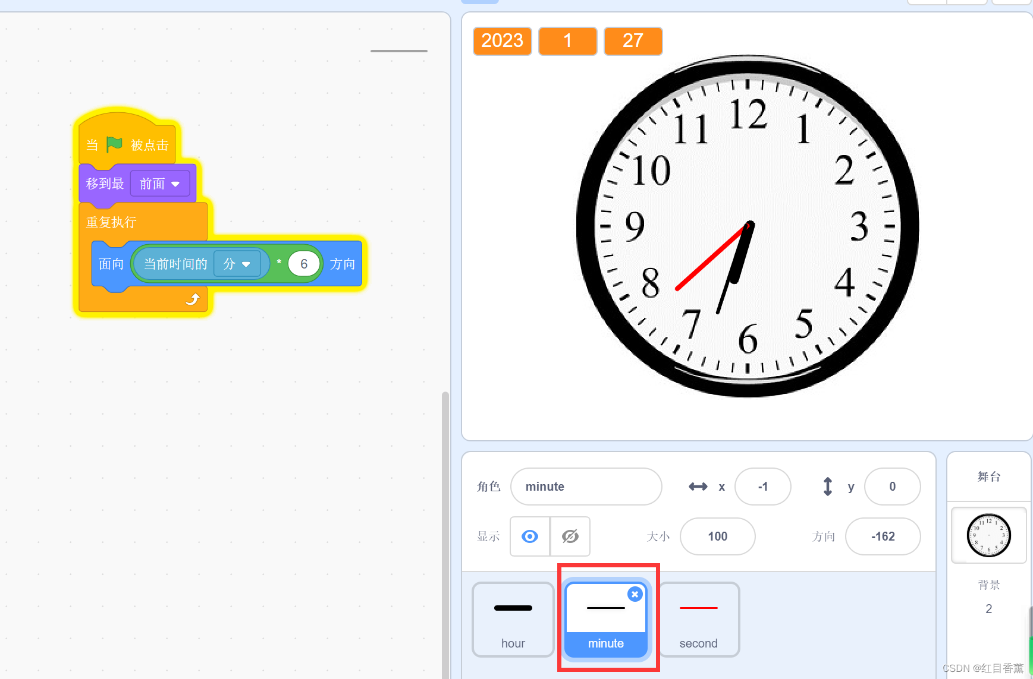Click the x horizontal arrows icon
This screenshot has width=1033, height=679.
point(698,487)
